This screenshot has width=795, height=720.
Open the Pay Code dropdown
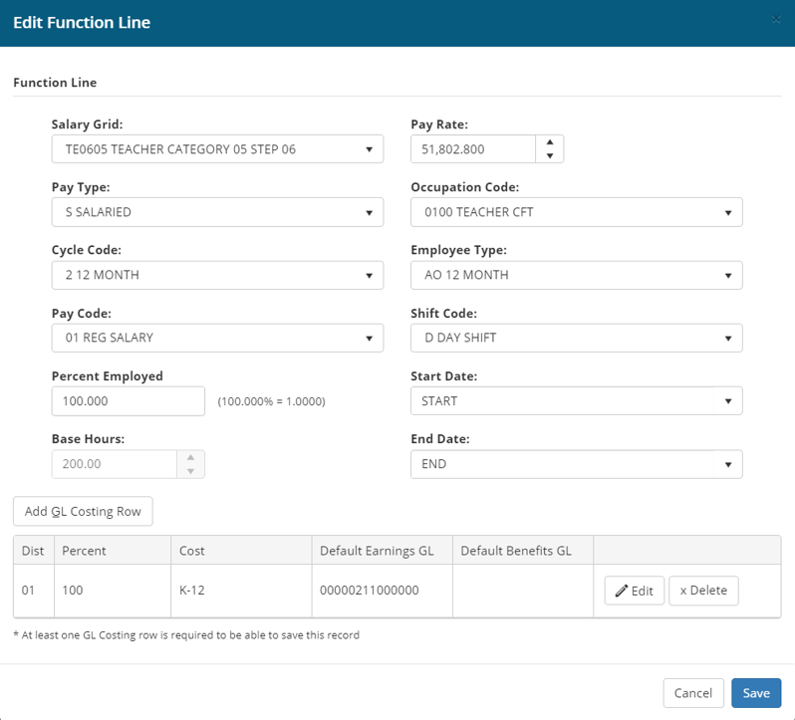(217, 338)
